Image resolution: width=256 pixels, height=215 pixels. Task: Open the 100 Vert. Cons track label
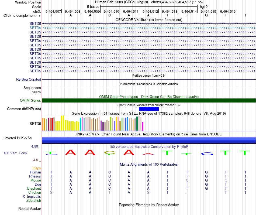tap(15, 153)
